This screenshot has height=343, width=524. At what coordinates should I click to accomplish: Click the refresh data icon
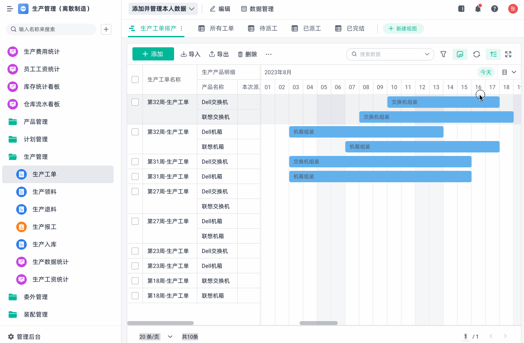[x=477, y=54]
